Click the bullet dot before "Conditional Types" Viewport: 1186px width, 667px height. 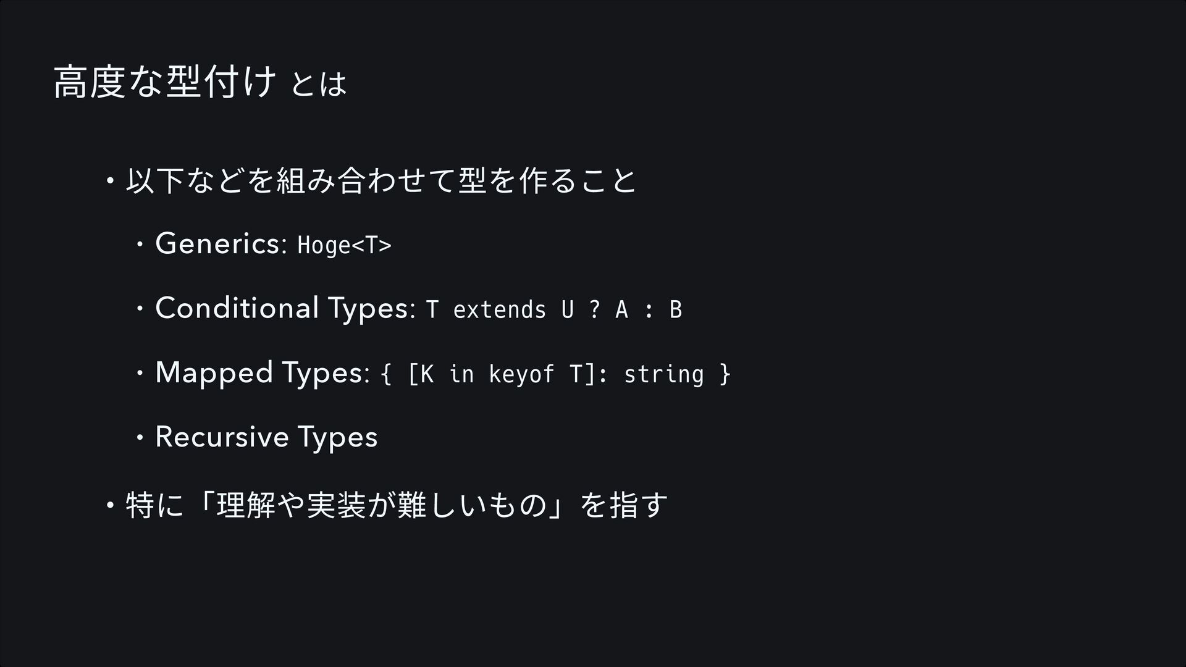point(140,309)
